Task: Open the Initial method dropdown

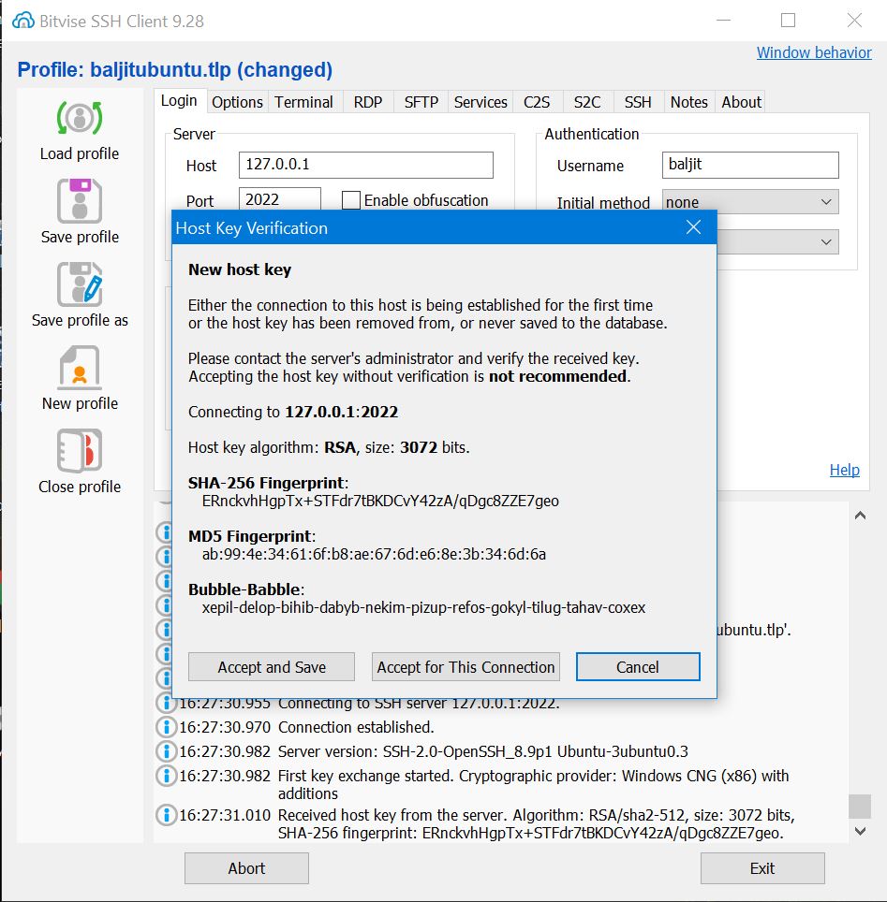Action: tap(750, 202)
